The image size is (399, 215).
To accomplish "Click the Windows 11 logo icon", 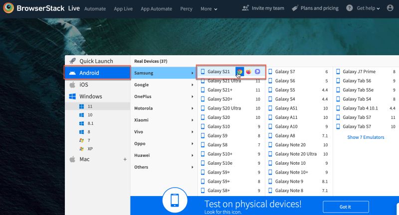I will [81, 107].
